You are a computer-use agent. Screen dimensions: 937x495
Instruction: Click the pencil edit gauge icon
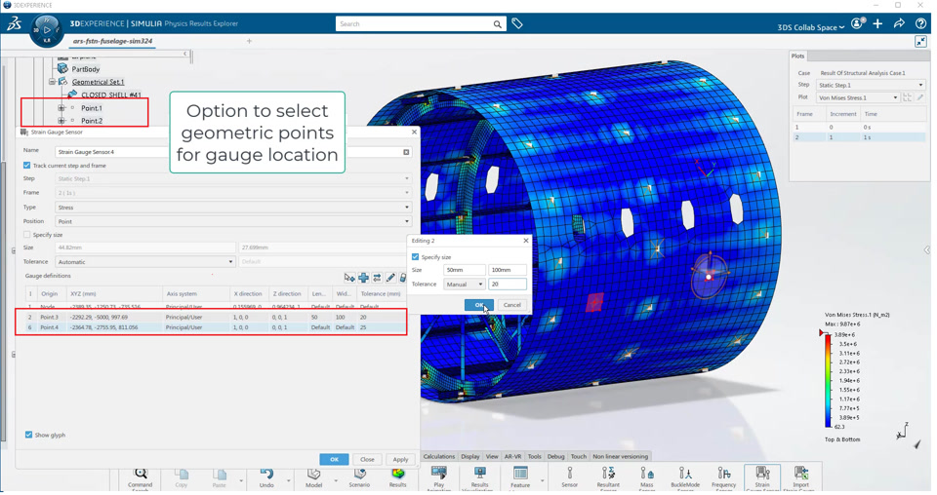tap(390, 278)
